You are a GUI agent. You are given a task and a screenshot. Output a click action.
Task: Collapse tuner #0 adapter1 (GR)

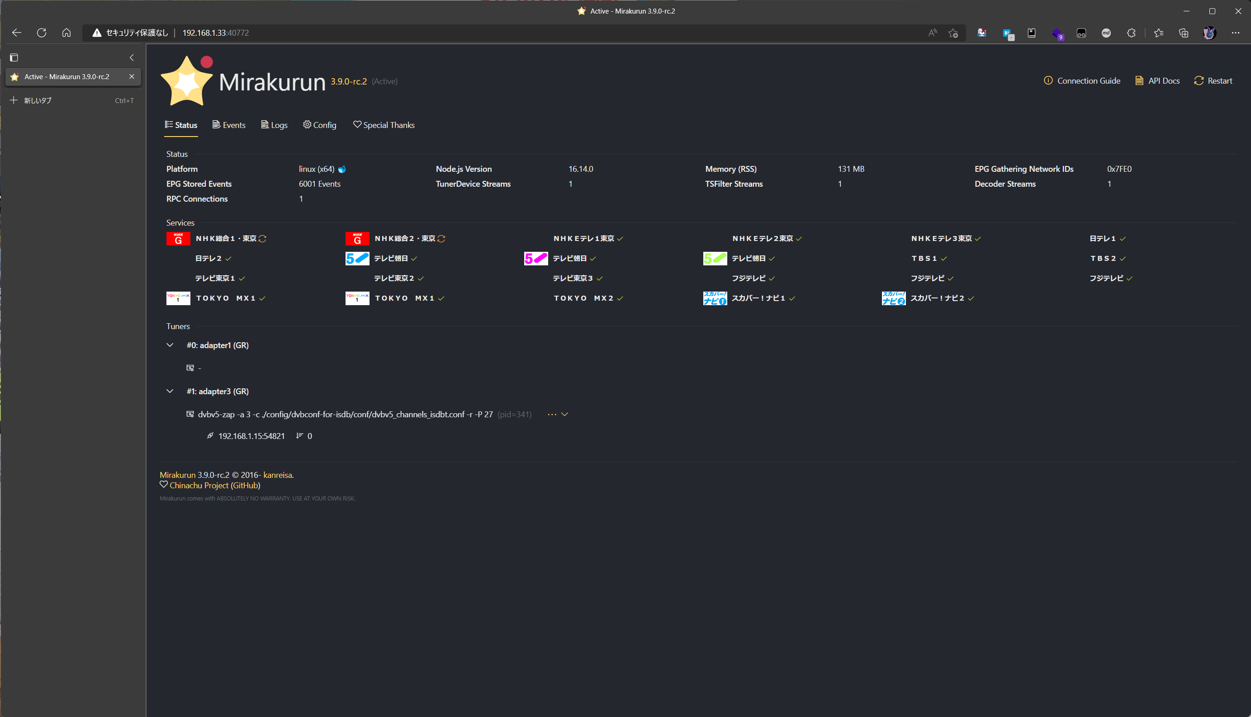[170, 345]
